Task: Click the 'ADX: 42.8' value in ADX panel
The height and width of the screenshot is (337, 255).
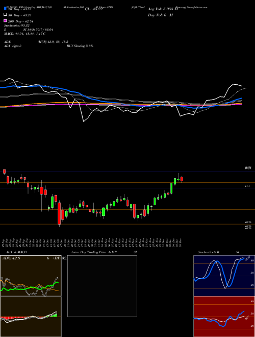Action: point(11,258)
